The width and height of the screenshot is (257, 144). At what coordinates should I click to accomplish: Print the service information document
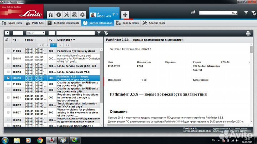(x=248, y=33)
